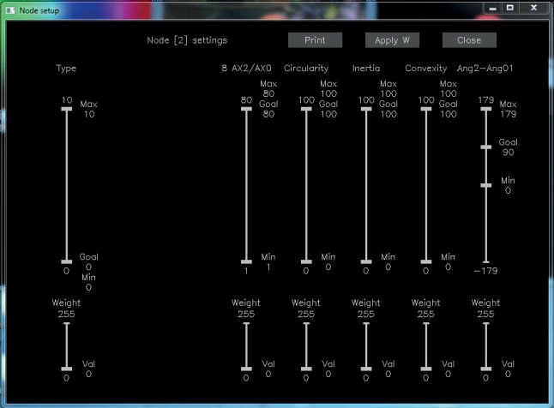Click the Ang2-Ang01 Max handle at 179
The width and height of the screenshot is (554, 408).
485,109
